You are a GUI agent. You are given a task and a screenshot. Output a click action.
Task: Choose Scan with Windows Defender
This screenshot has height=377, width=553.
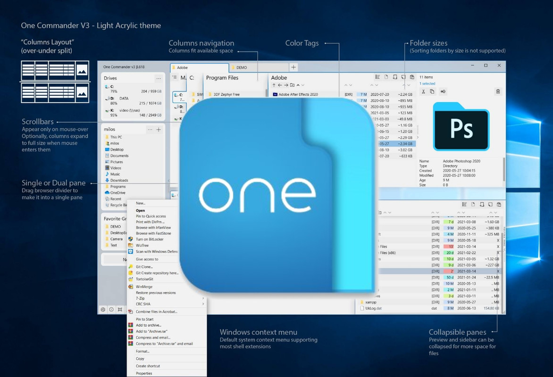(157, 252)
